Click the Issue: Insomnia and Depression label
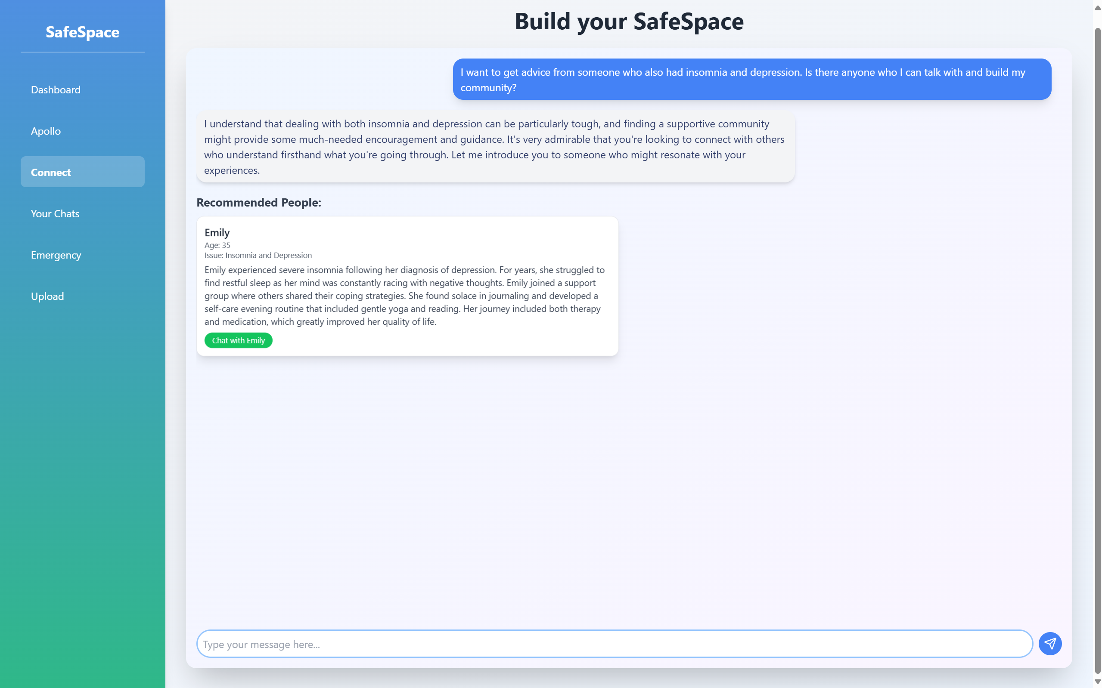The image size is (1102, 688). click(258, 255)
